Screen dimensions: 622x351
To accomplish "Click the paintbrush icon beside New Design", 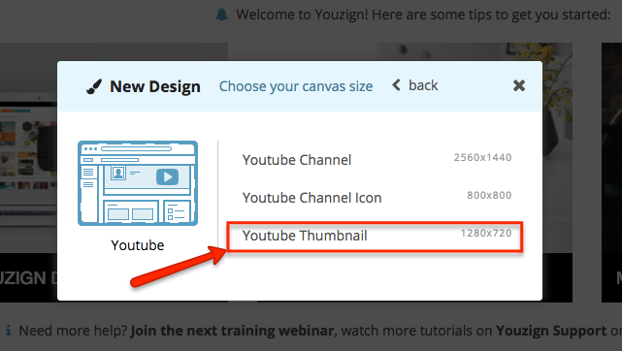I will (94, 86).
